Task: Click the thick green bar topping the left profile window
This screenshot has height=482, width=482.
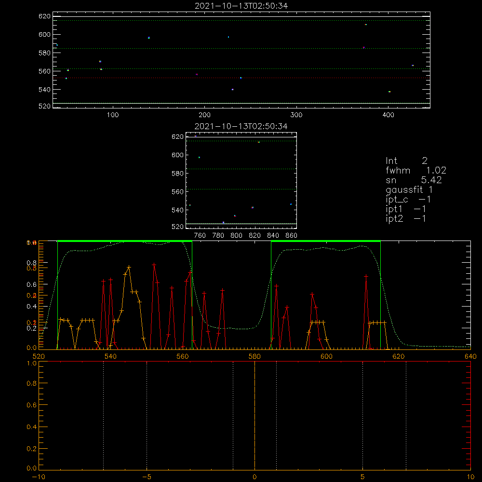Action: [125, 241]
